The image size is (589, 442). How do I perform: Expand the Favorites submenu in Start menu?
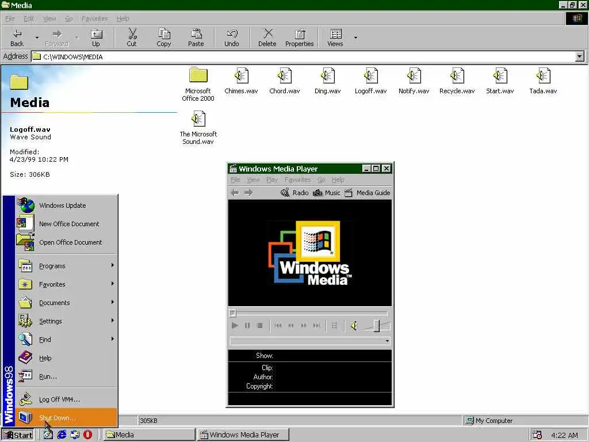(x=67, y=284)
